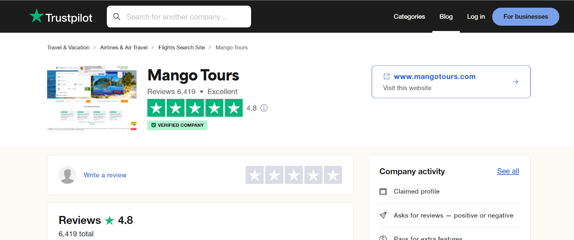Click the chevron after Travel & Vacation
Screen dimensions: 574x240
(x=95, y=47)
